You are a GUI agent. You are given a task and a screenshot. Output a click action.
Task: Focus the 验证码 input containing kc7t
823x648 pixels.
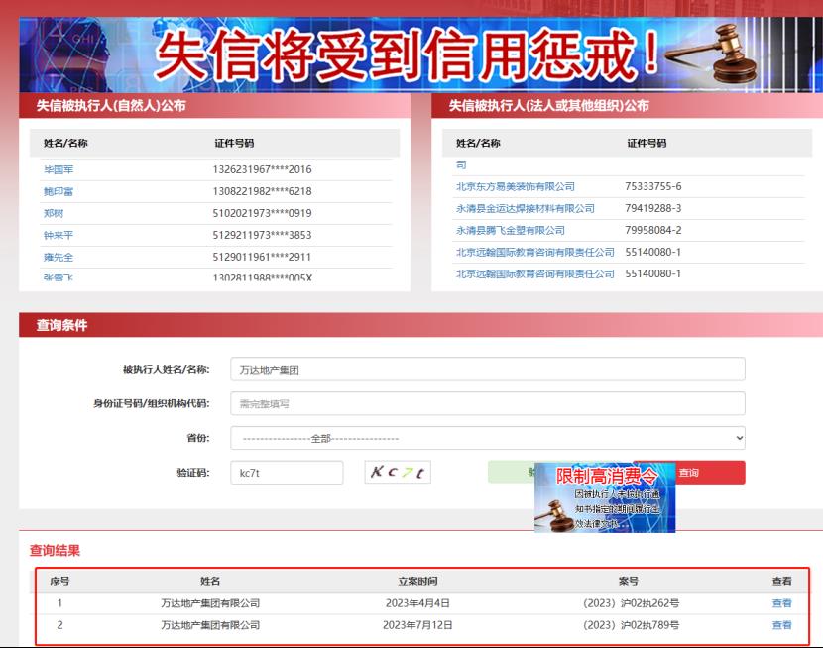(287, 473)
